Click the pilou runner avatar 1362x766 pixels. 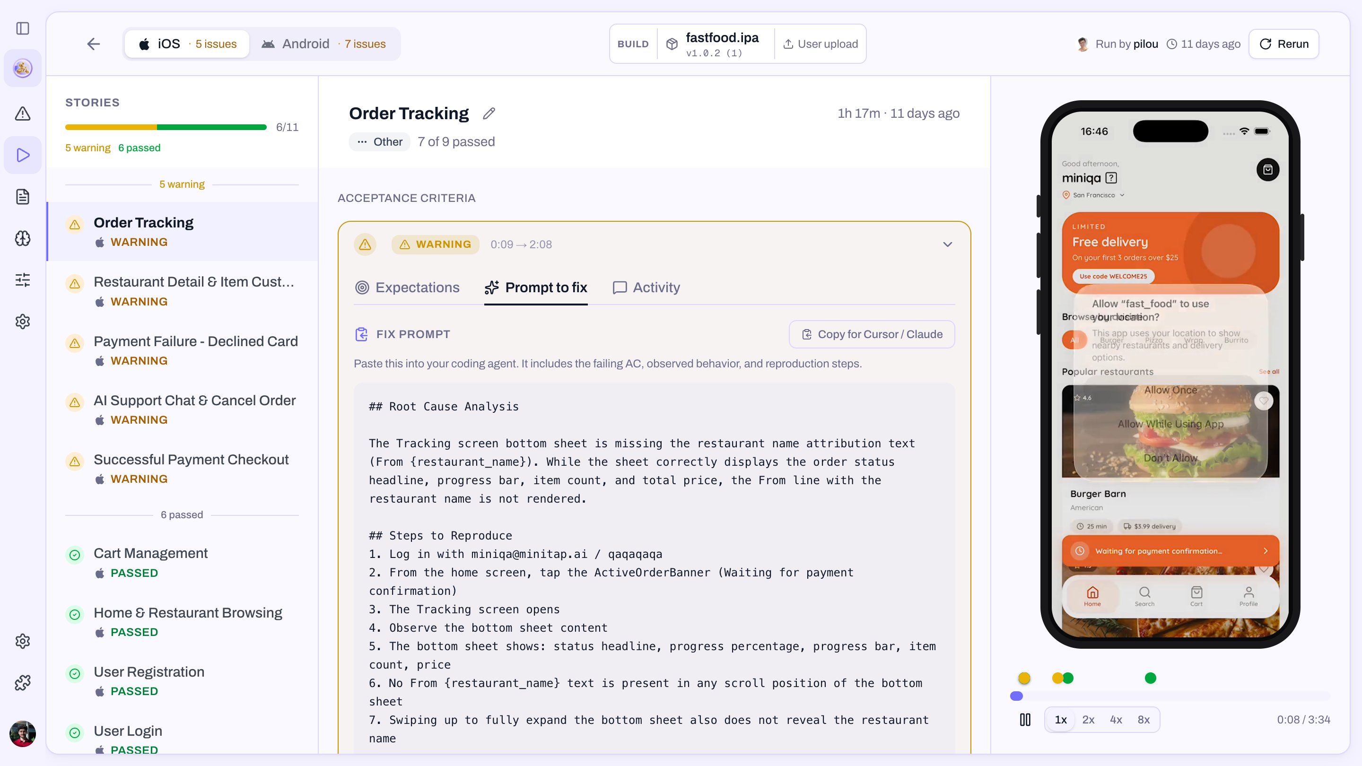tap(1083, 44)
